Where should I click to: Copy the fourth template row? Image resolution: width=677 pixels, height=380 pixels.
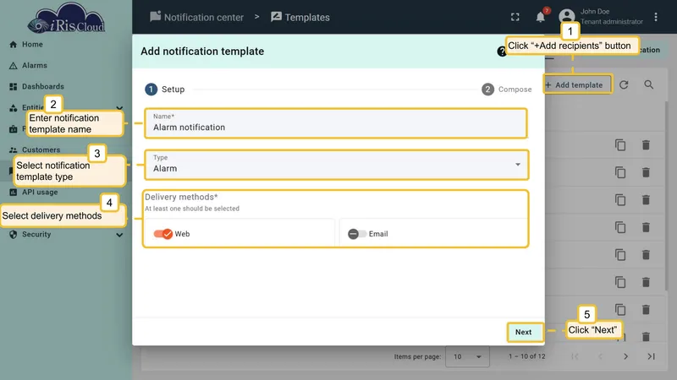tap(620, 227)
